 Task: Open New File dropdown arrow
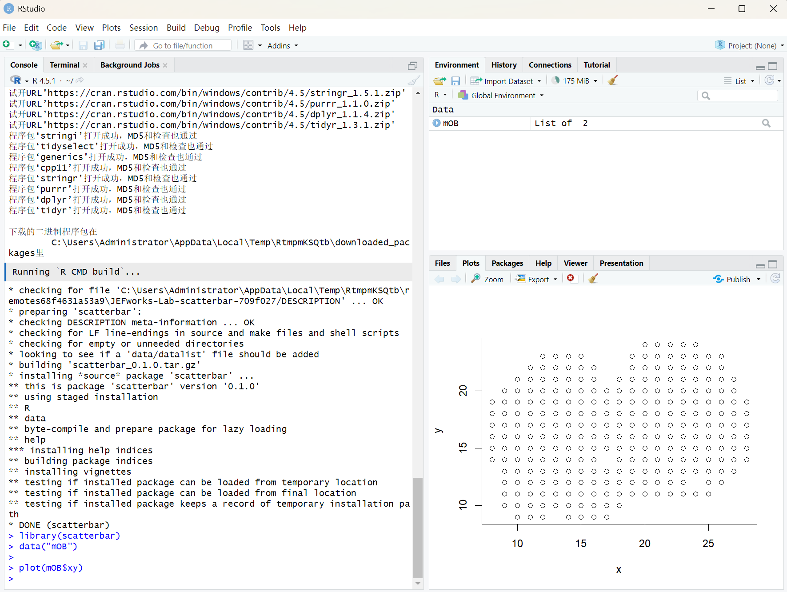(20, 45)
